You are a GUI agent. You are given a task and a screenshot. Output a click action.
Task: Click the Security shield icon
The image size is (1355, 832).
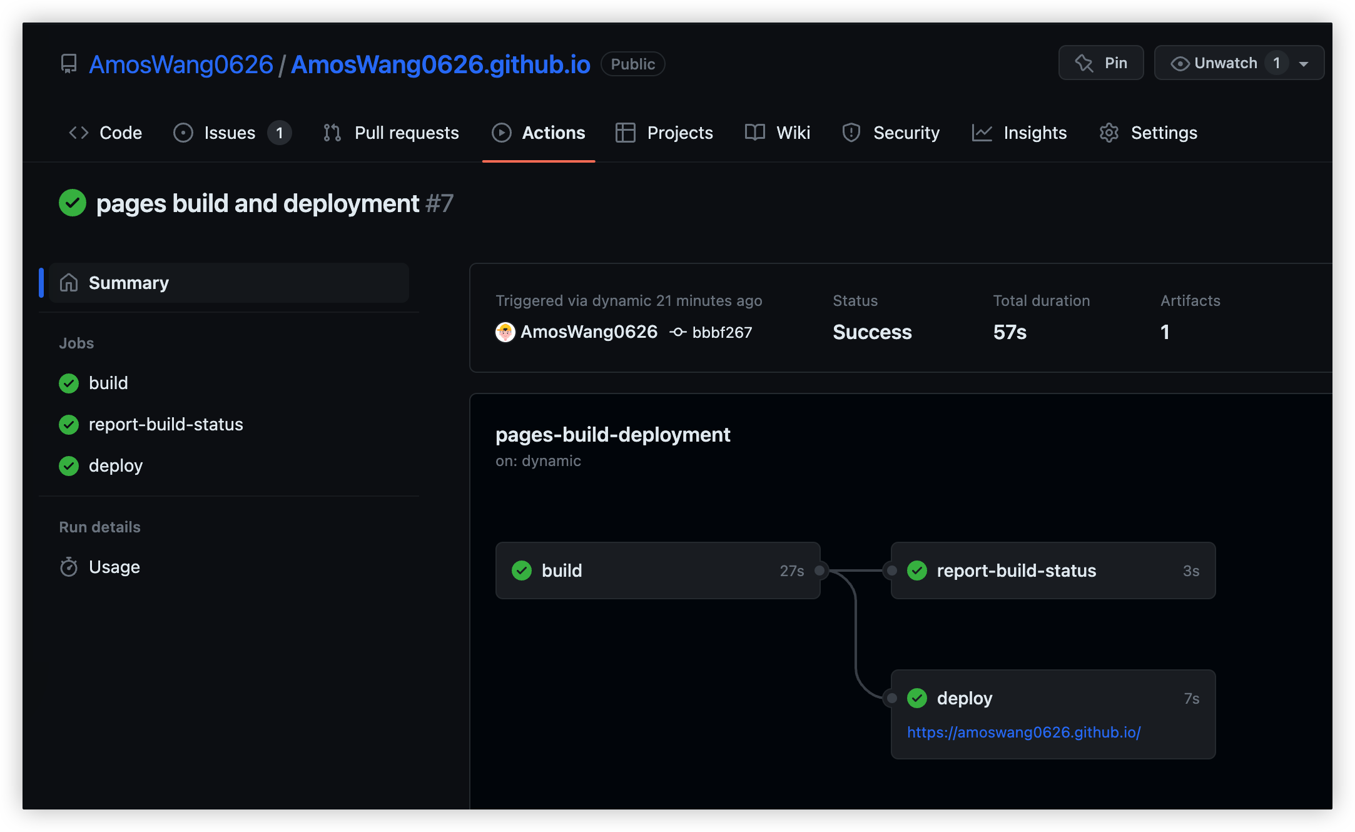[851, 133]
